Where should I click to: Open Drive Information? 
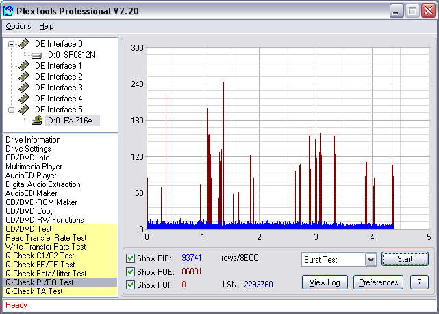(x=33, y=140)
